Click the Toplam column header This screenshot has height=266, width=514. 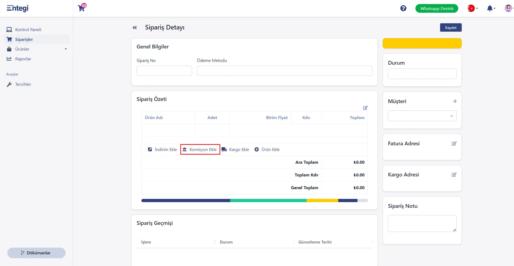click(x=357, y=117)
